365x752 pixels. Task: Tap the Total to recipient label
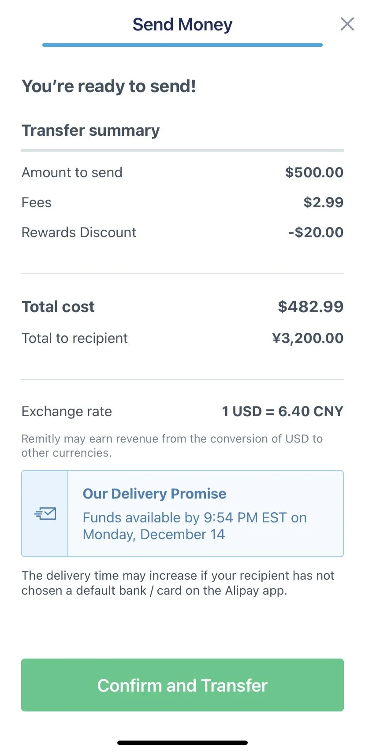(74, 338)
